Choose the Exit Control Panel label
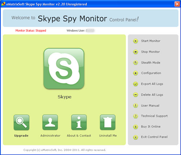 (x=154, y=137)
